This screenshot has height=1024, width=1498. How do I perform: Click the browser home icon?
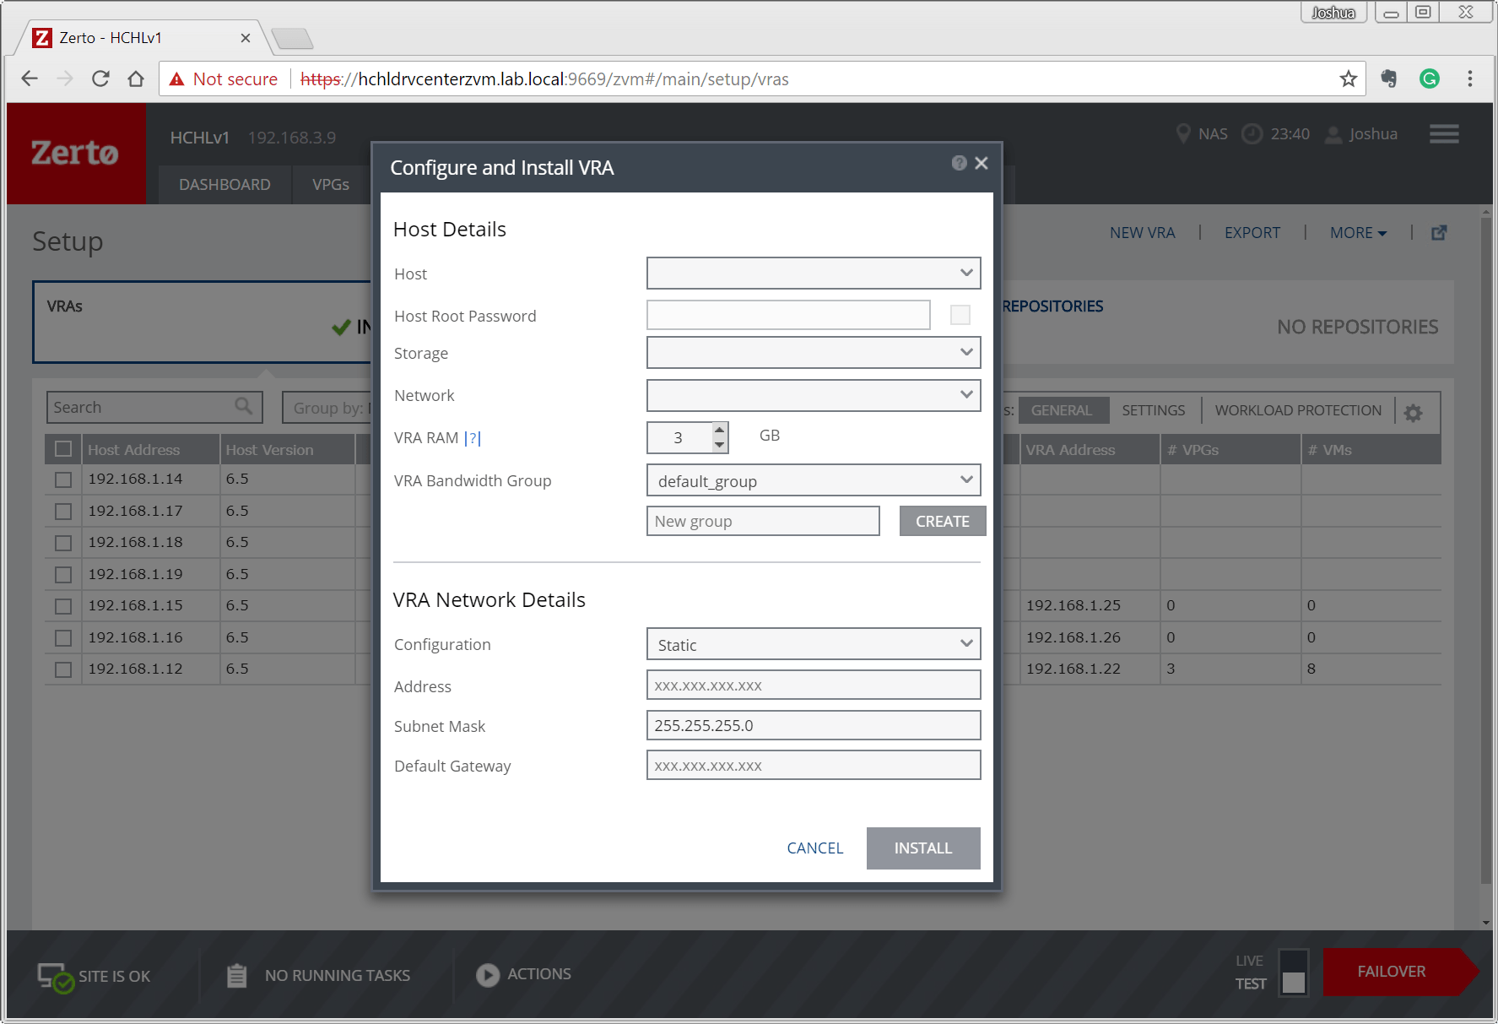pos(136,79)
